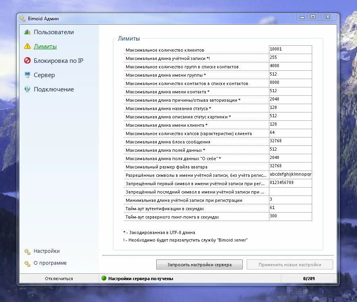Open Блокировка по IP section

point(59,61)
